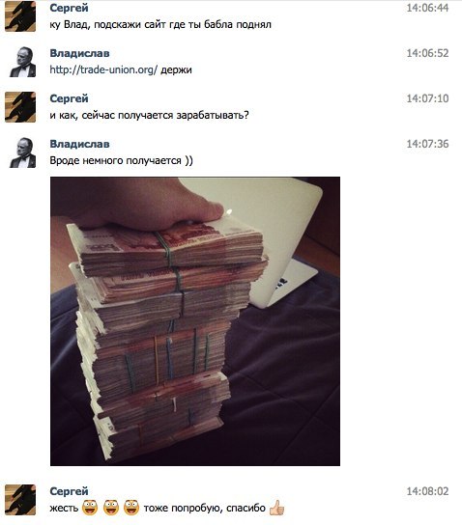
Task: Open Владислав's name on the 14:06:52 message
Action: (79, 53)
